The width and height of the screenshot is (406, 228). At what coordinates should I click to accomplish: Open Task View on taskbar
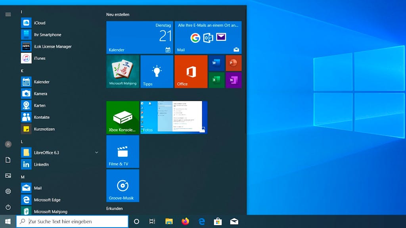point(152,221)
